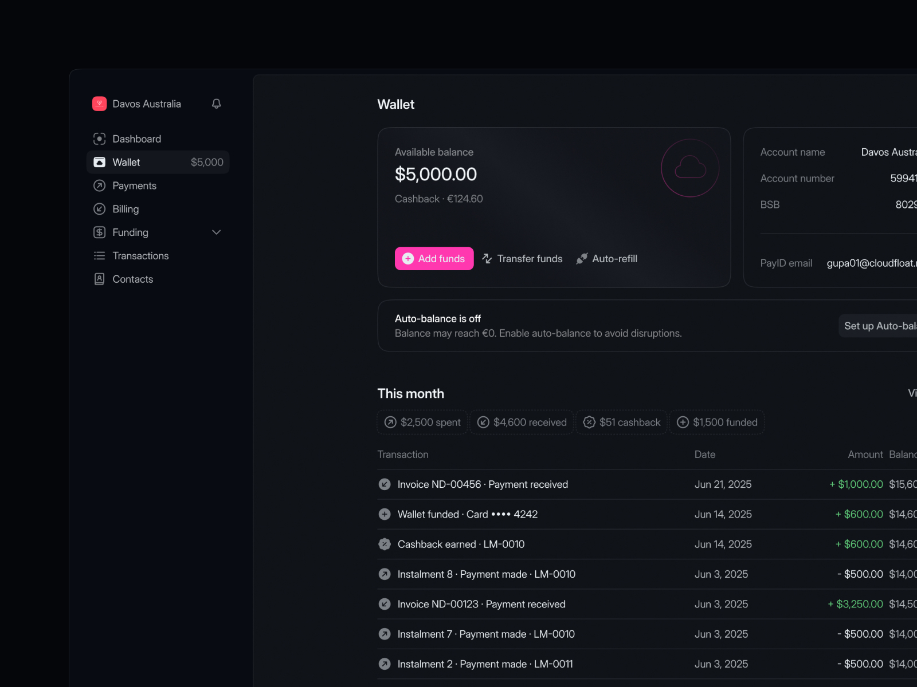Click the Davos Australia logo icon
Viewport: 917px width, 687px height.
[99, 104]
